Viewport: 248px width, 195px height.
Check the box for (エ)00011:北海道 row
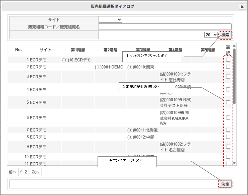228,130
